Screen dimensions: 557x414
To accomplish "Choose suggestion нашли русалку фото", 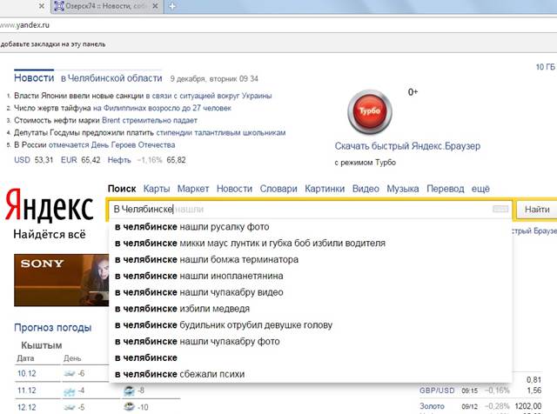I will (310, 226).
